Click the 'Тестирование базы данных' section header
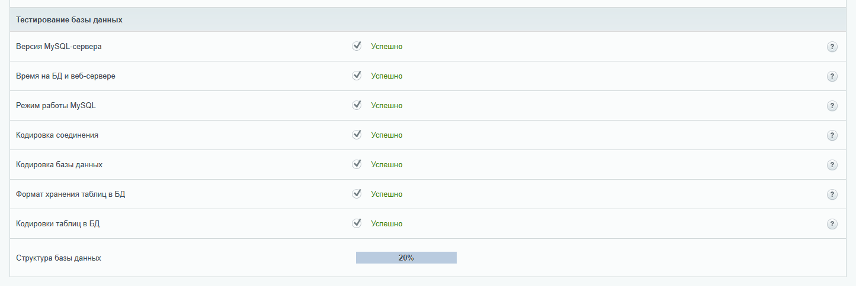The image size is (856, 286). tap(69, 19)
